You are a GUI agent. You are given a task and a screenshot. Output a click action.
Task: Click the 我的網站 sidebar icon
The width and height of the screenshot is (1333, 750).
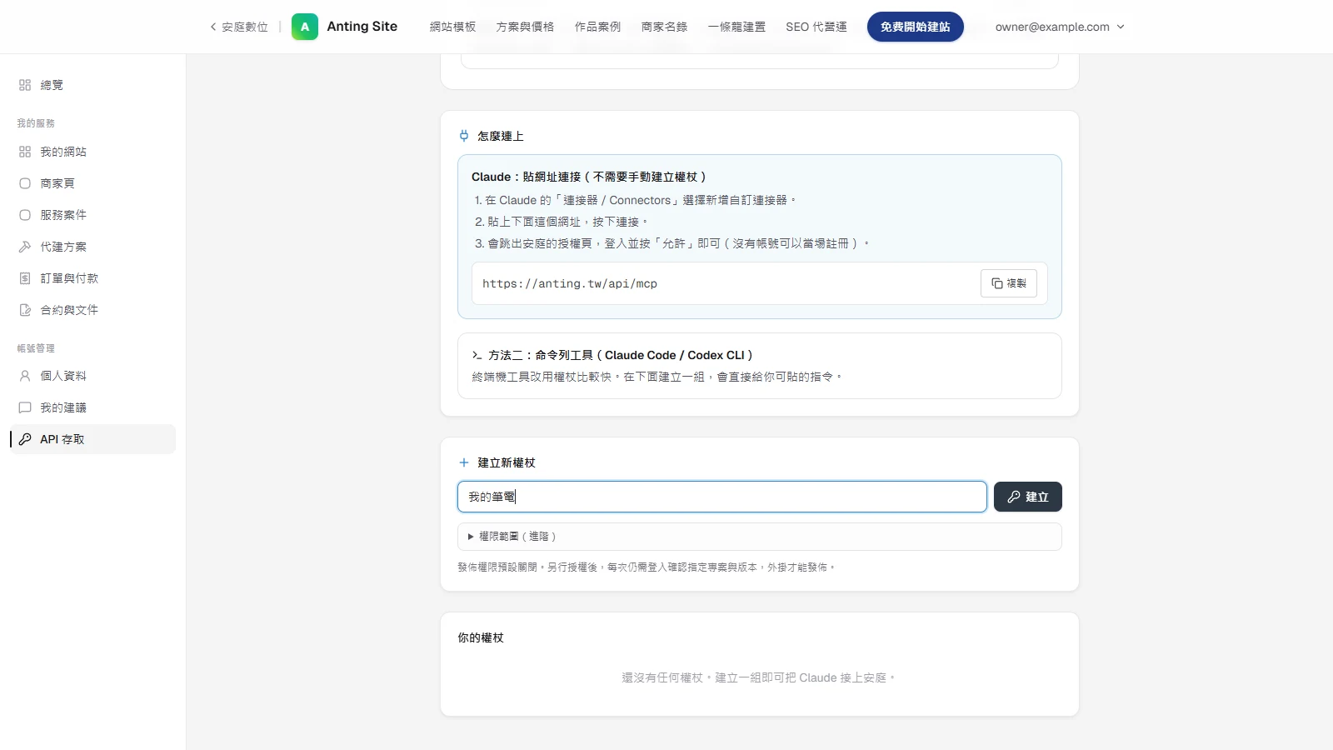[x=25, y=152]
